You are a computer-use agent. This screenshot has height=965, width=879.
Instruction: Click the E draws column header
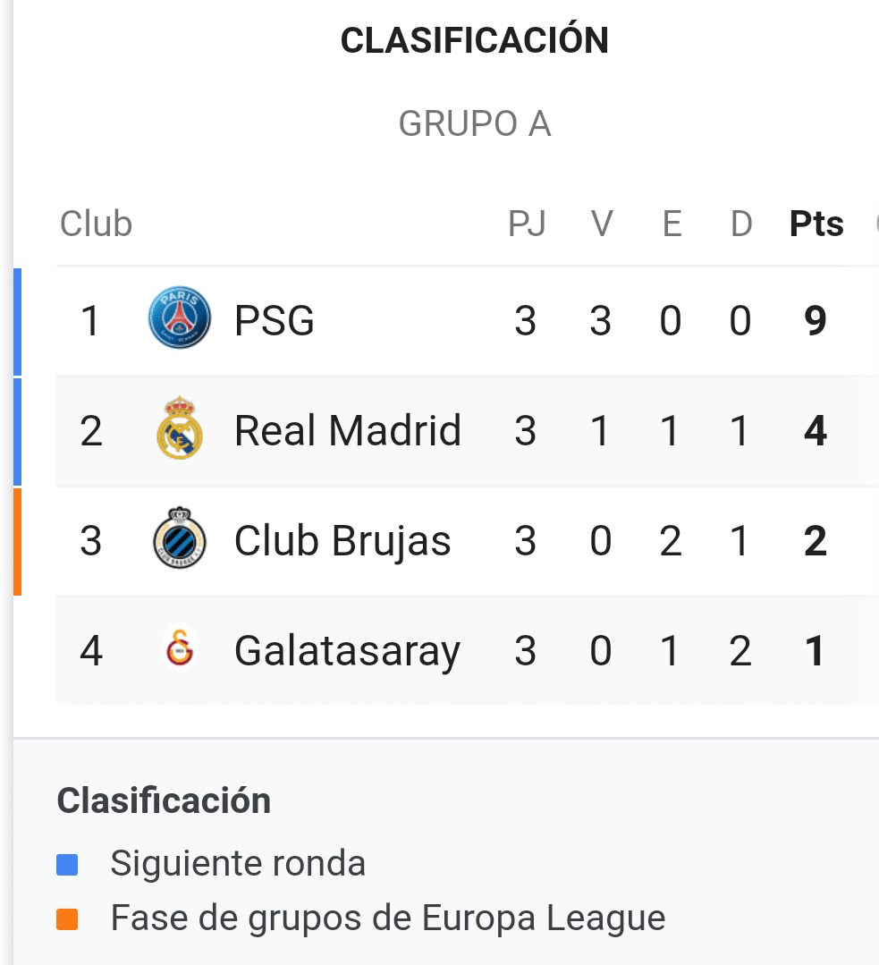672,224
